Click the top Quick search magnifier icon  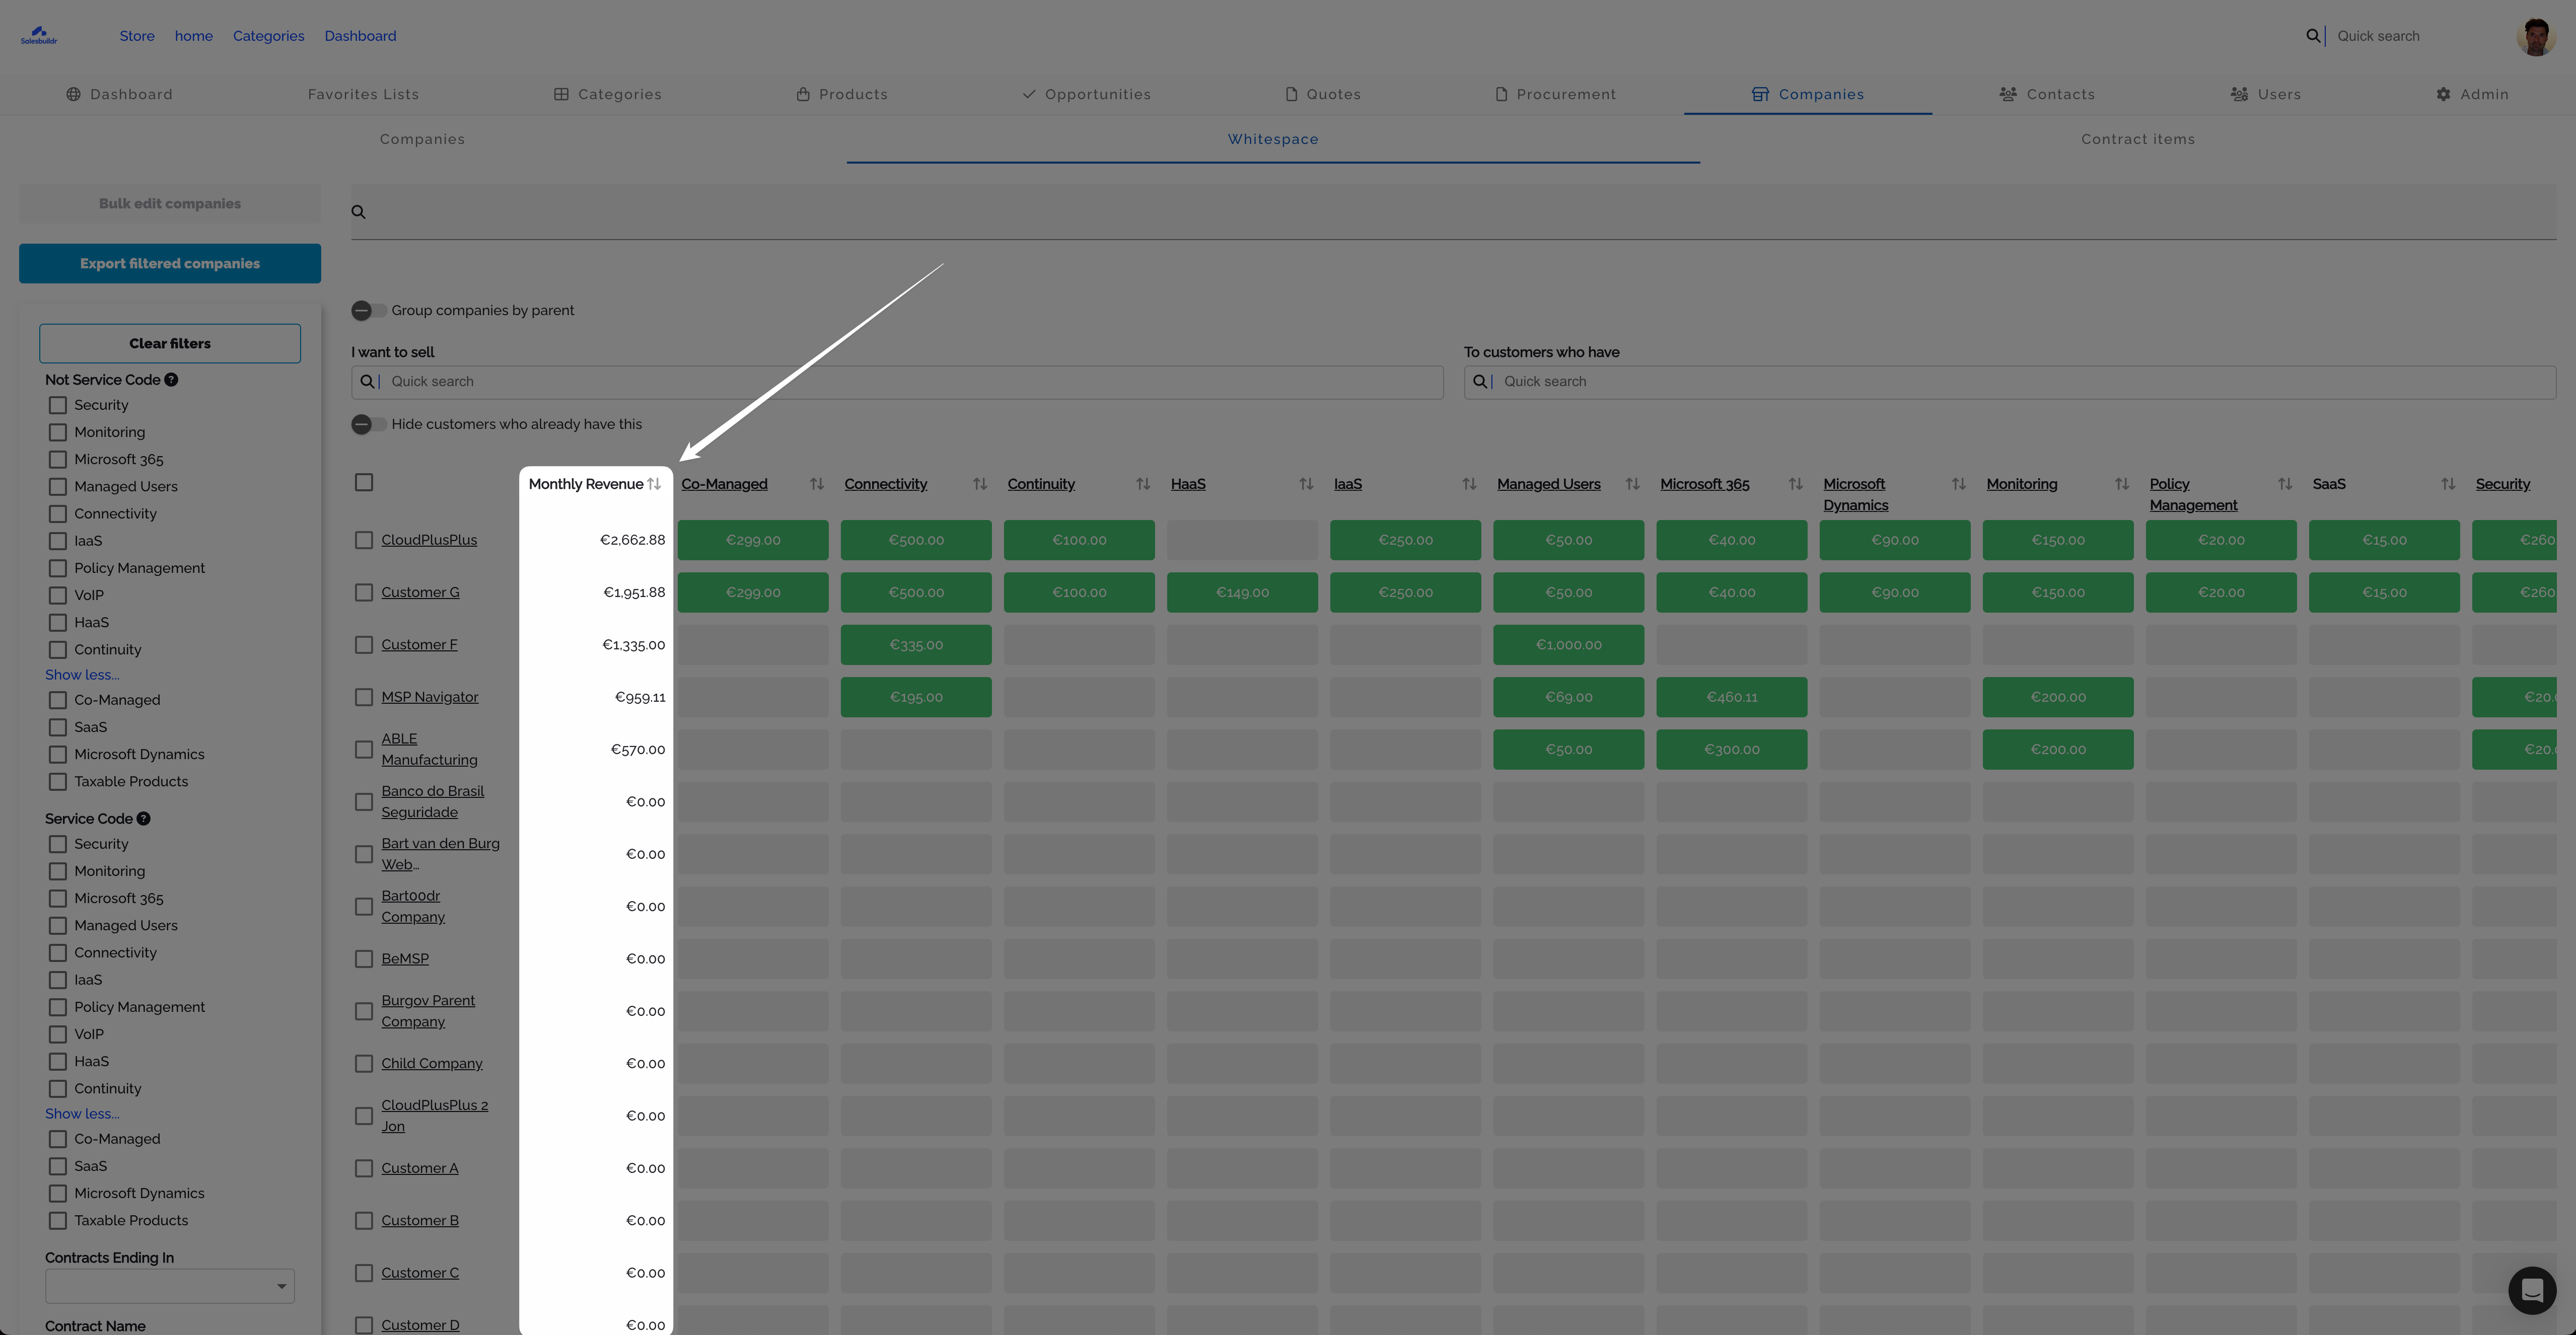tap(2313, 36)
